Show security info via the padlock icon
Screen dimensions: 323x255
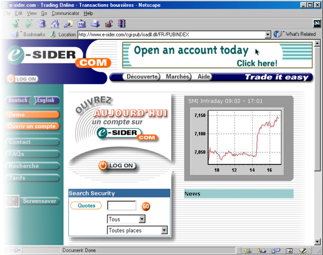coord(109,24)
